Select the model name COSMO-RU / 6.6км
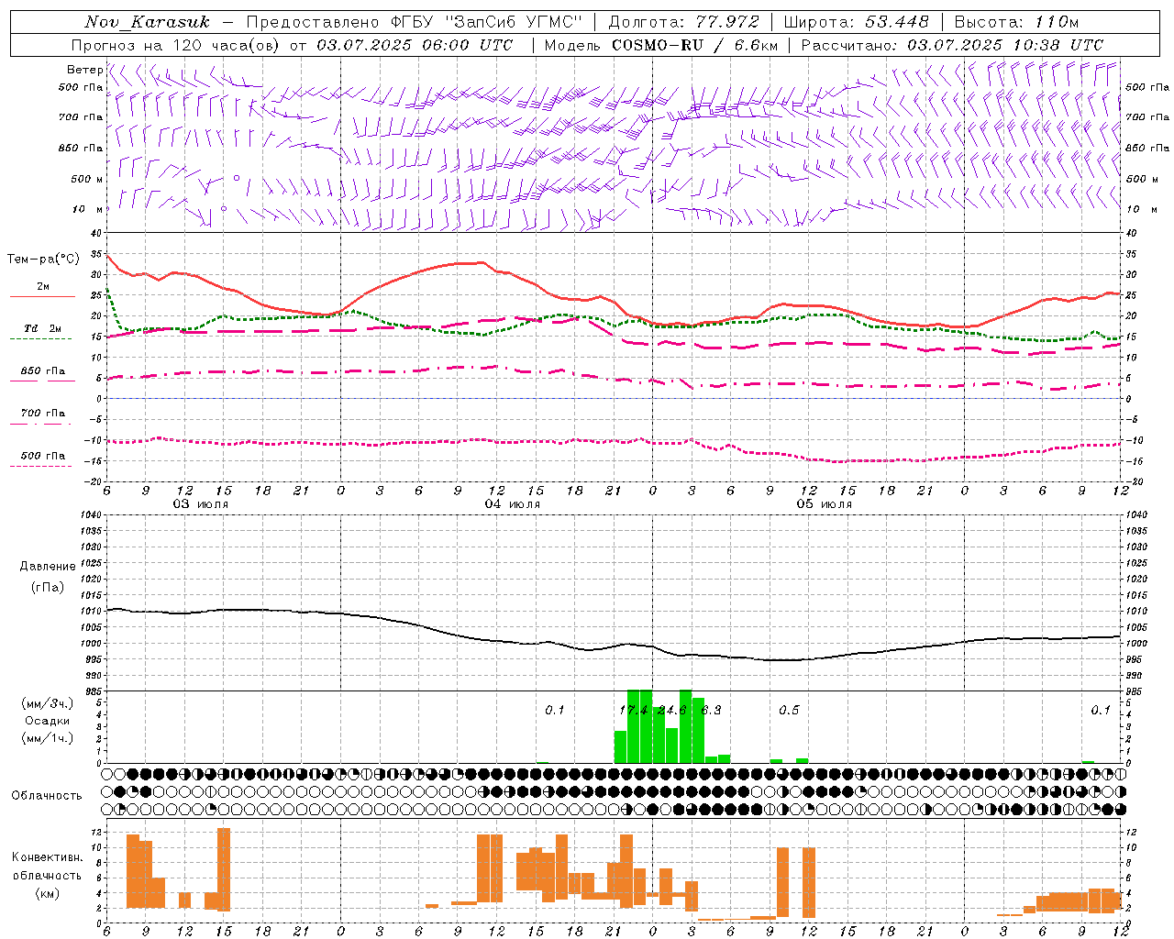Image resolution: width=1174 pixels, height=939 pixels. click(694, 45)
